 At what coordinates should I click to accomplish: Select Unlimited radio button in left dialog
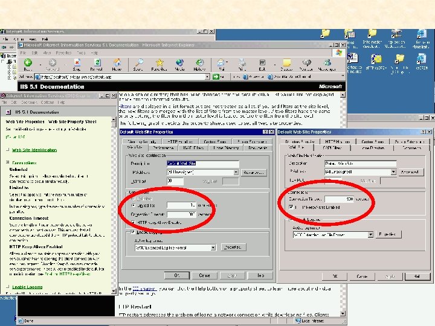(134, 199)
